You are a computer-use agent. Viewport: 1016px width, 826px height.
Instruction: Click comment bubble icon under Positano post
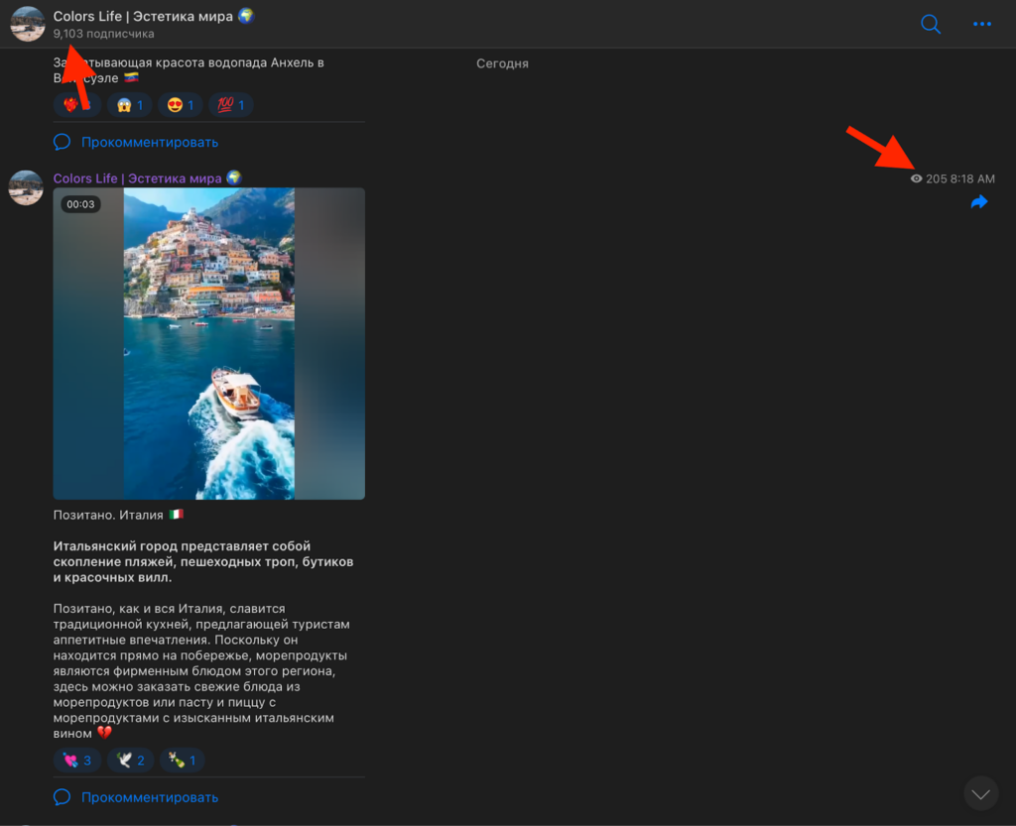click(63, 797)
